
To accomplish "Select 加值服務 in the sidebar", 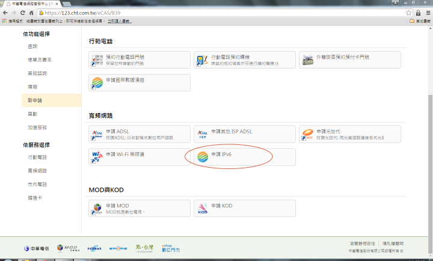I will point(37,127).
